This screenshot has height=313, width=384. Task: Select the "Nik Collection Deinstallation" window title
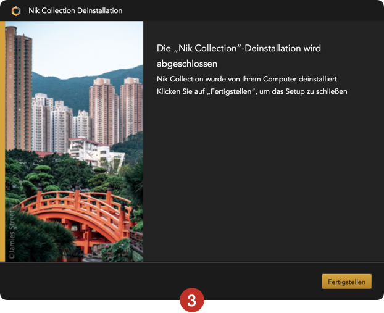pyautogui.click(x=75, y=10)
